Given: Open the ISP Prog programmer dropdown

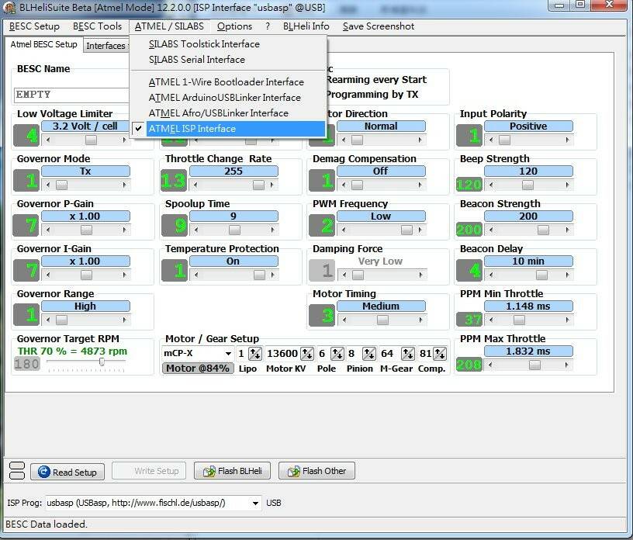Looking at the screenshot, I should 255,504.
